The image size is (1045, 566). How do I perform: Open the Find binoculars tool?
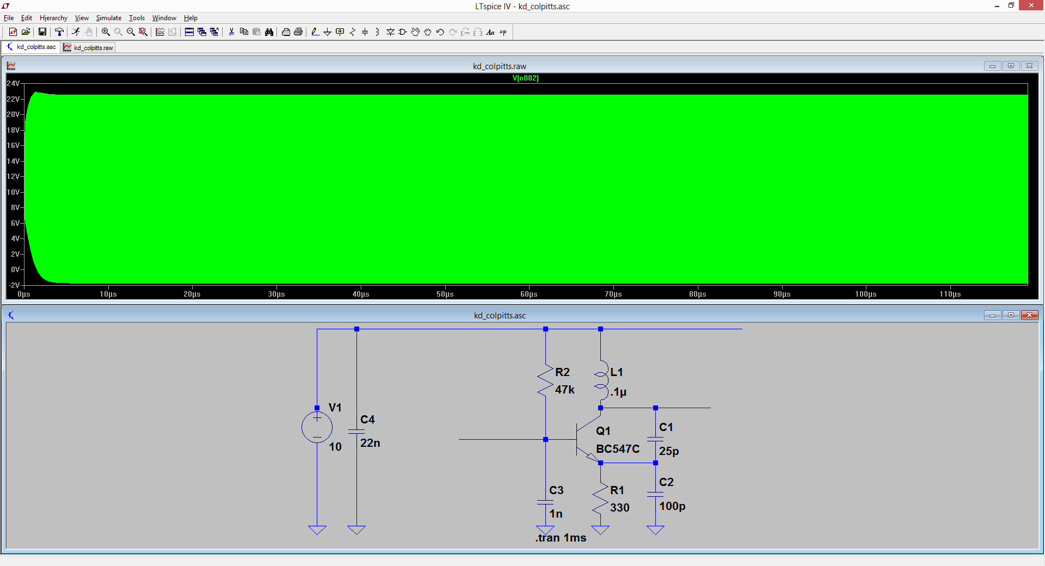point(269,32)
